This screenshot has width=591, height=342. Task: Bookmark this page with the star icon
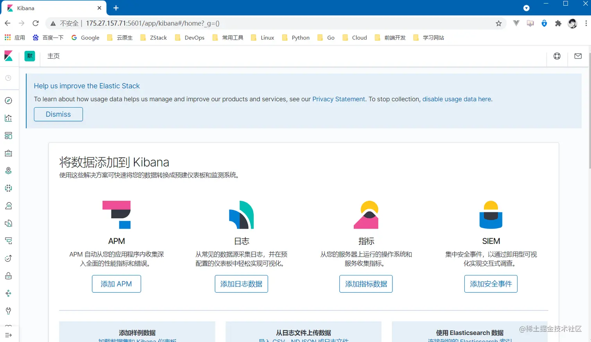499,23
